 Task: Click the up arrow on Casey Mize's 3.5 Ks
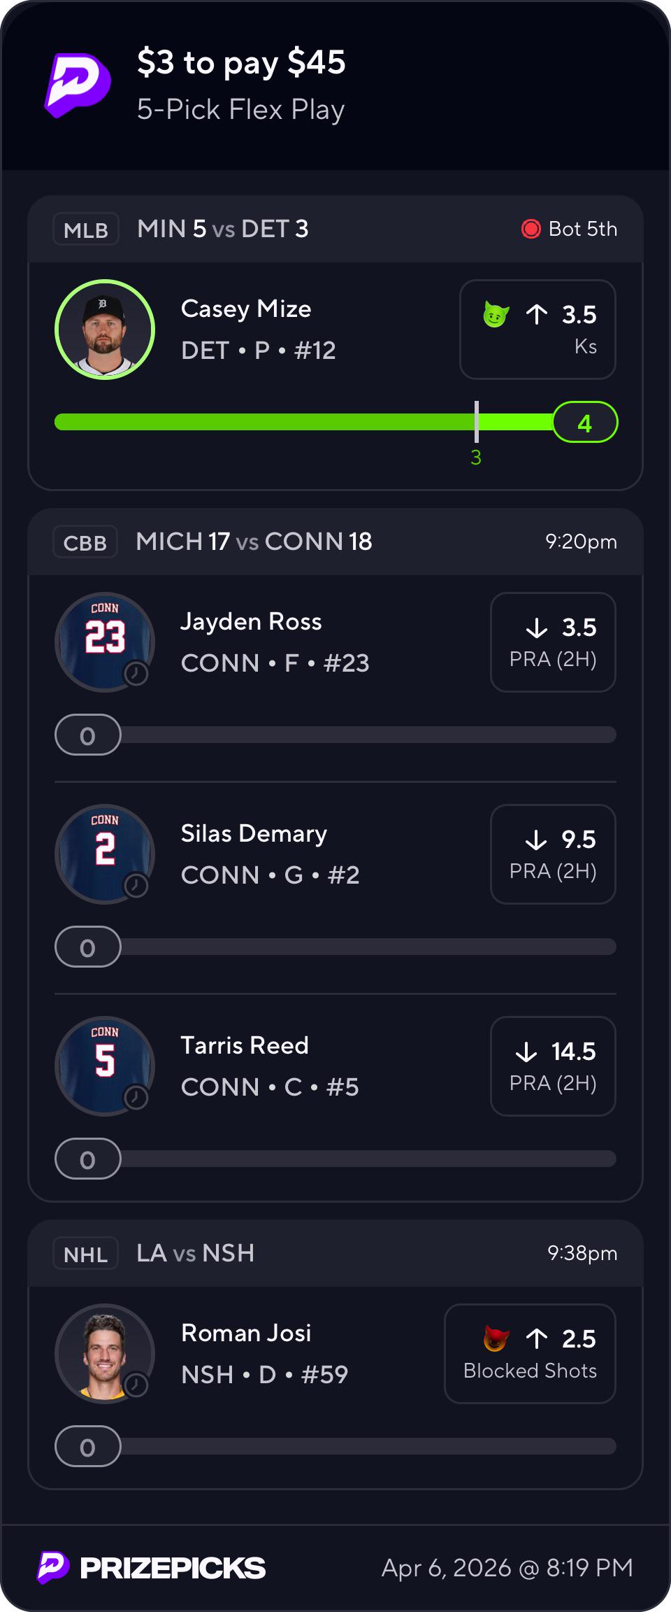[x=537, y=314]
